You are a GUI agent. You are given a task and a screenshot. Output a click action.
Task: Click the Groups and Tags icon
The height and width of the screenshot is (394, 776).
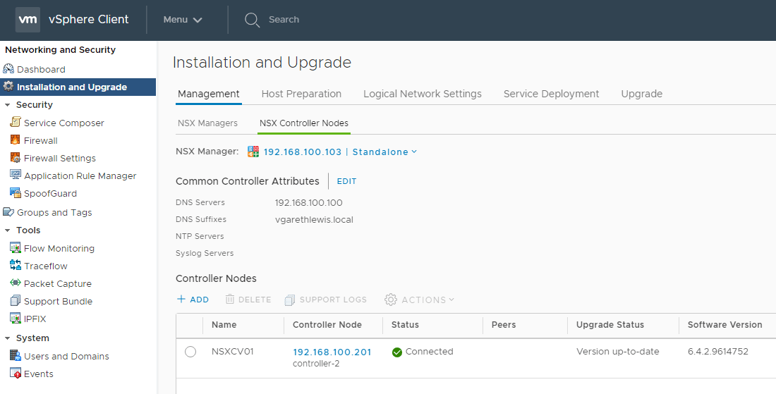pos(8,212)
